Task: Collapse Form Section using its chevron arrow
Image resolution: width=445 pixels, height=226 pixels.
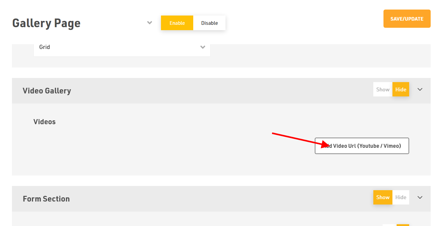Action: [420, 197]
